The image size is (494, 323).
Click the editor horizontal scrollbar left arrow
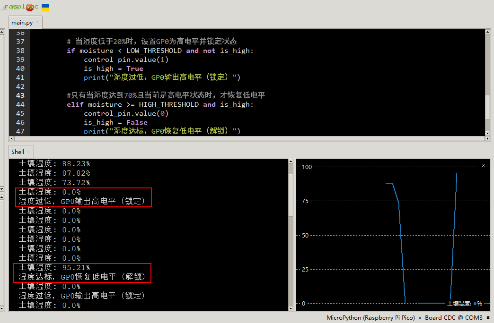(x=12, y=139)
